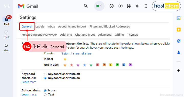Open the Google apps grid
The height and width of the screenshot is (97, 184).
(x=145, y=6)
